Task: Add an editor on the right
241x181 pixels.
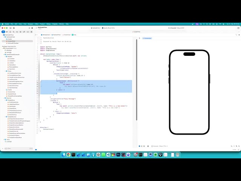Action: point(239,35)
